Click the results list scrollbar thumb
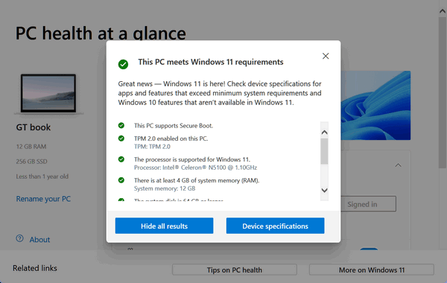 pyautogui.click(x=324, y=151)
